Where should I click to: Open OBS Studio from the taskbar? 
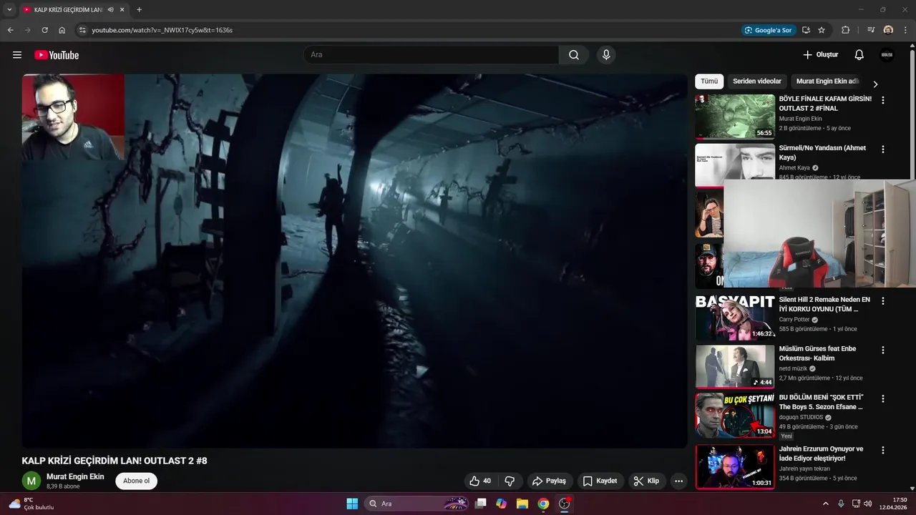tap(564, 504)
